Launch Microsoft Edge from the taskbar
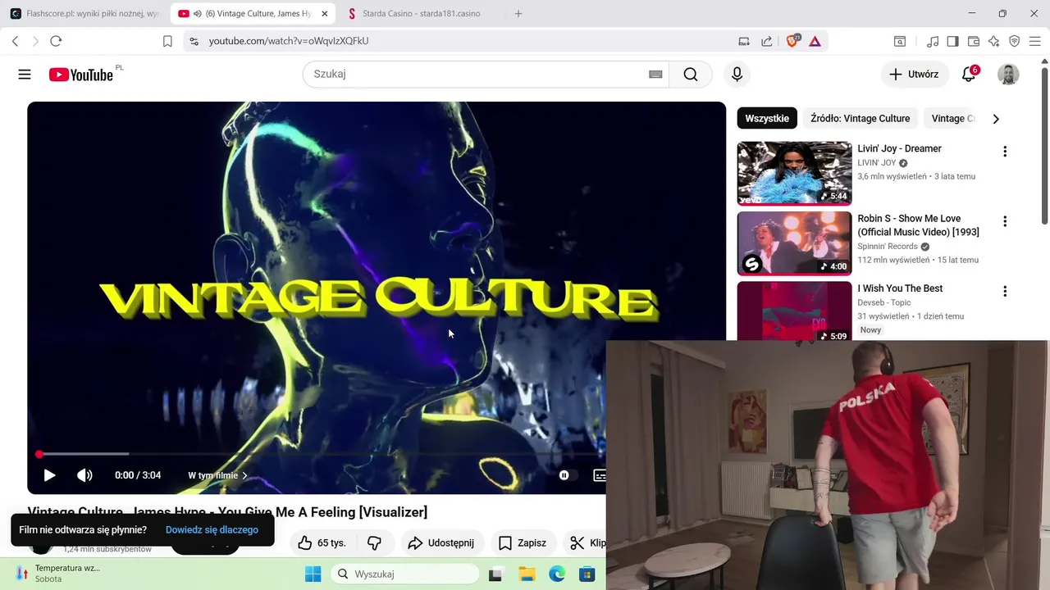The image size is (1050, 590). point(557,574)
